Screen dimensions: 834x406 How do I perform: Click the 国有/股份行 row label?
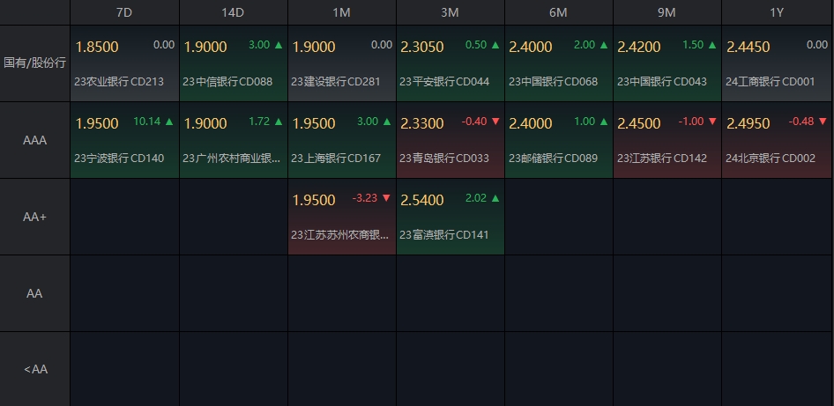(x=34, y=63)
